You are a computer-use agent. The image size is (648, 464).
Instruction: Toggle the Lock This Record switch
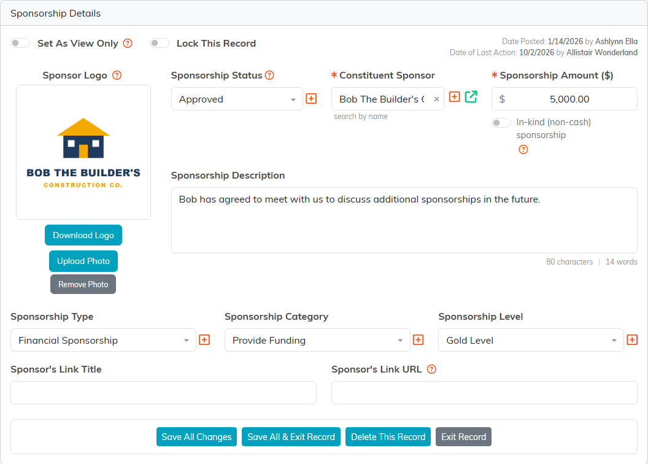point(160,43)
